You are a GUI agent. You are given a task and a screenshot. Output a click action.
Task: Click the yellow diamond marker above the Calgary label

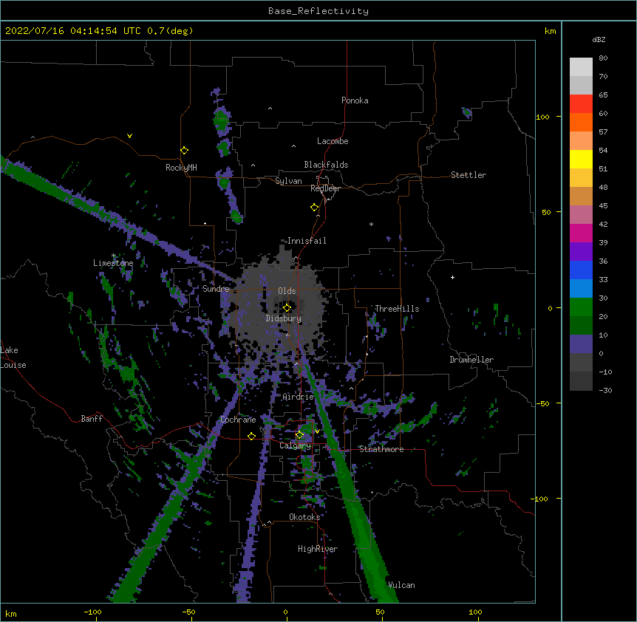coord(299,435)
